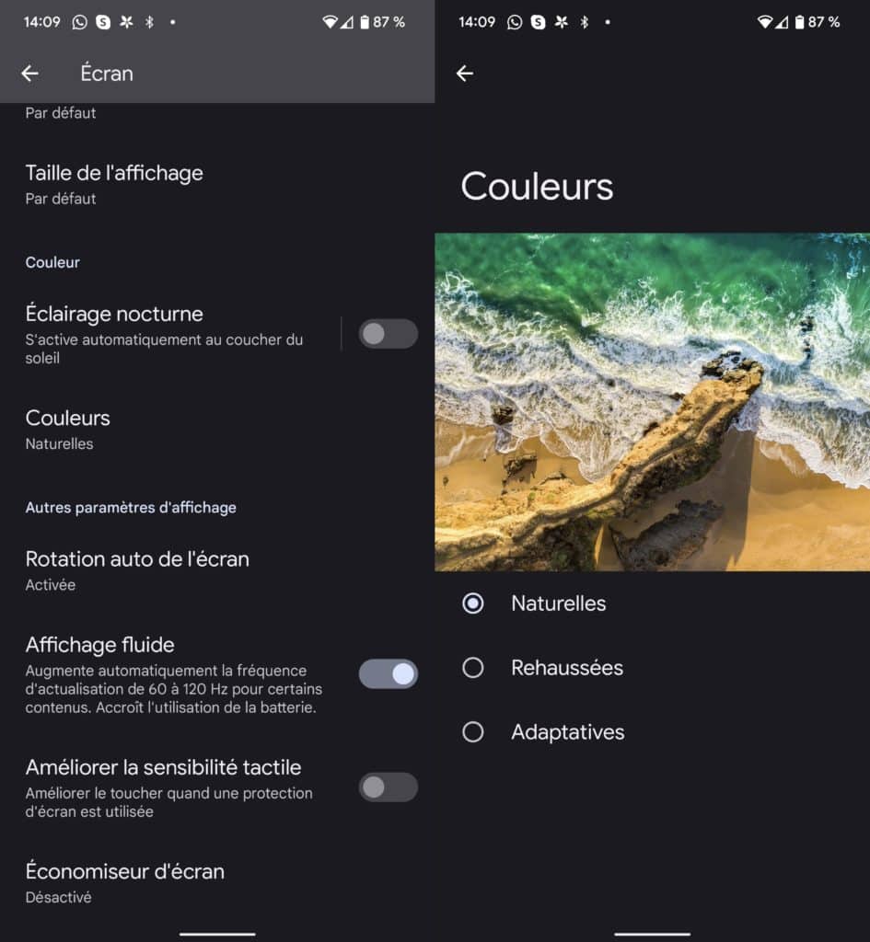Go back from the Écran settings screen
This screenshot has height=942, width=870.
29,74
